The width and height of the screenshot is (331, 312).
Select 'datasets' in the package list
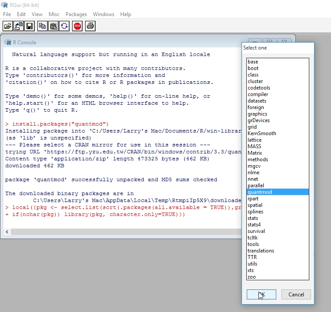point(278,101)
